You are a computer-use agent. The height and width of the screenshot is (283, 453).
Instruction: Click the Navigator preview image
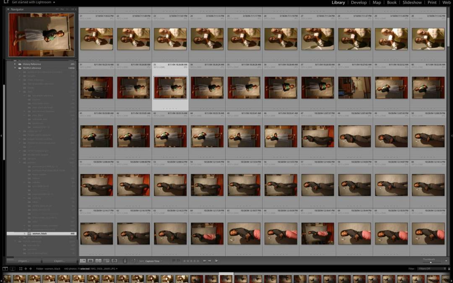41,35
